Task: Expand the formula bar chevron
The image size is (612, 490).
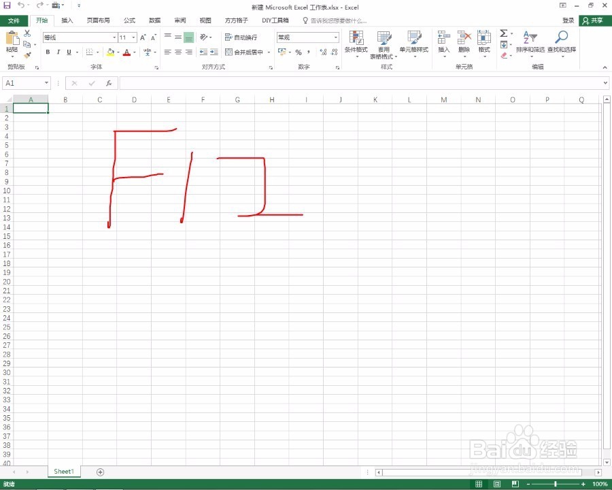Action: (x=605, y=83)
